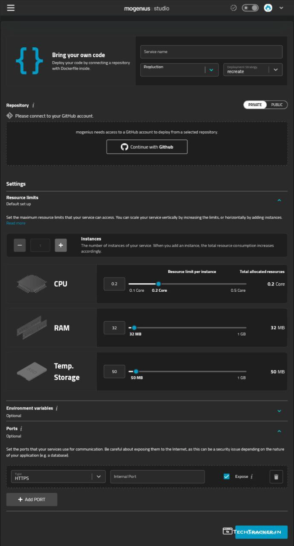Open the hamburger menu
Viewport: 294px width, 546px height.
tap(11, 8)
